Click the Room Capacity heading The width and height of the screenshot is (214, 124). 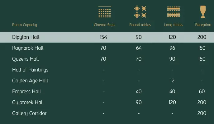click(25, 25)
